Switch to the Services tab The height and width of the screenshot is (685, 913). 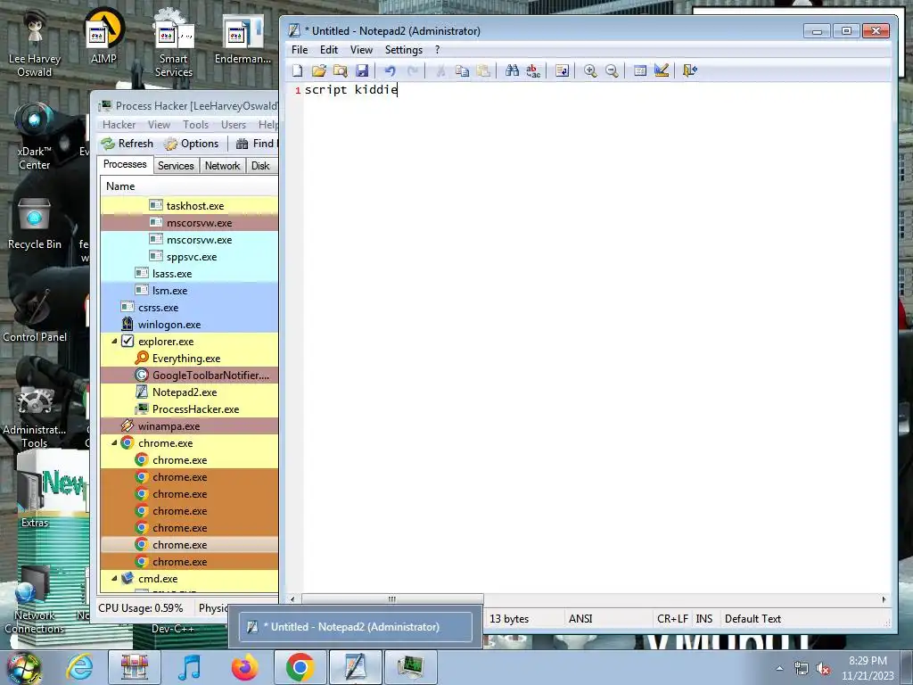click(176, 166)
